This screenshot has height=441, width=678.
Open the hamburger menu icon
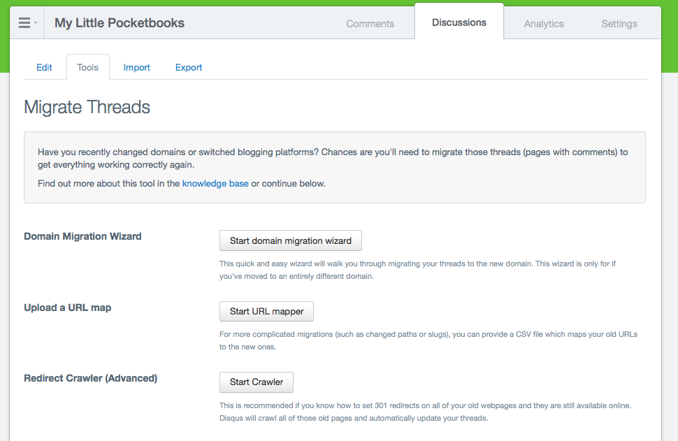[24, 23]
